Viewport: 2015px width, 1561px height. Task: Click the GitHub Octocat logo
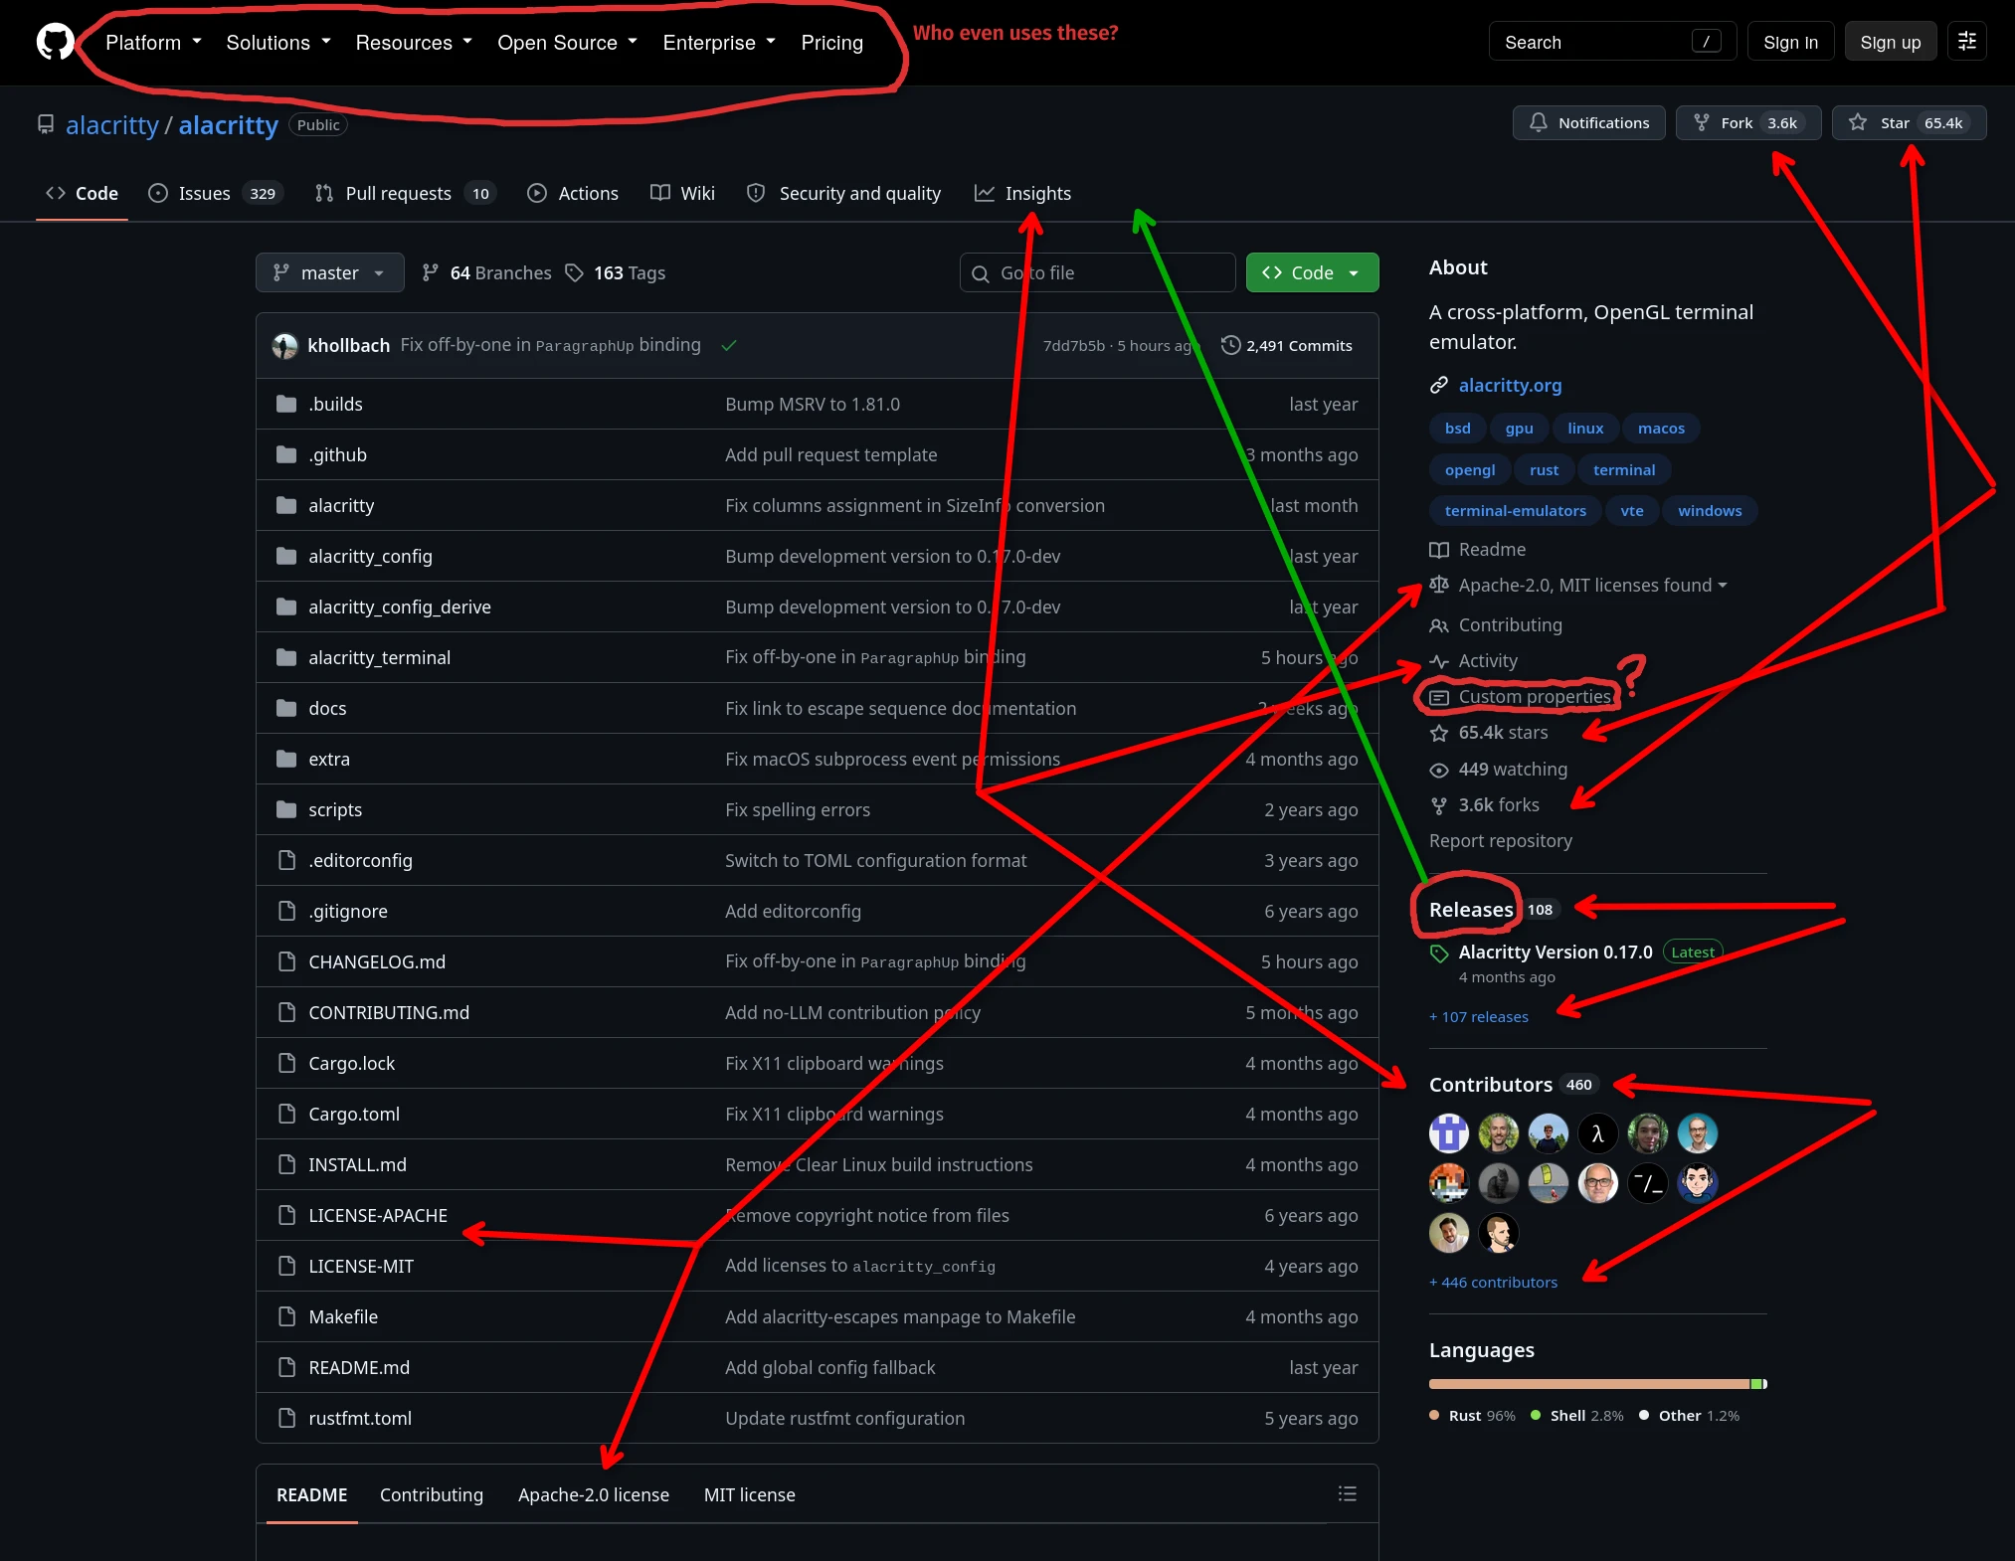point(55,42)
